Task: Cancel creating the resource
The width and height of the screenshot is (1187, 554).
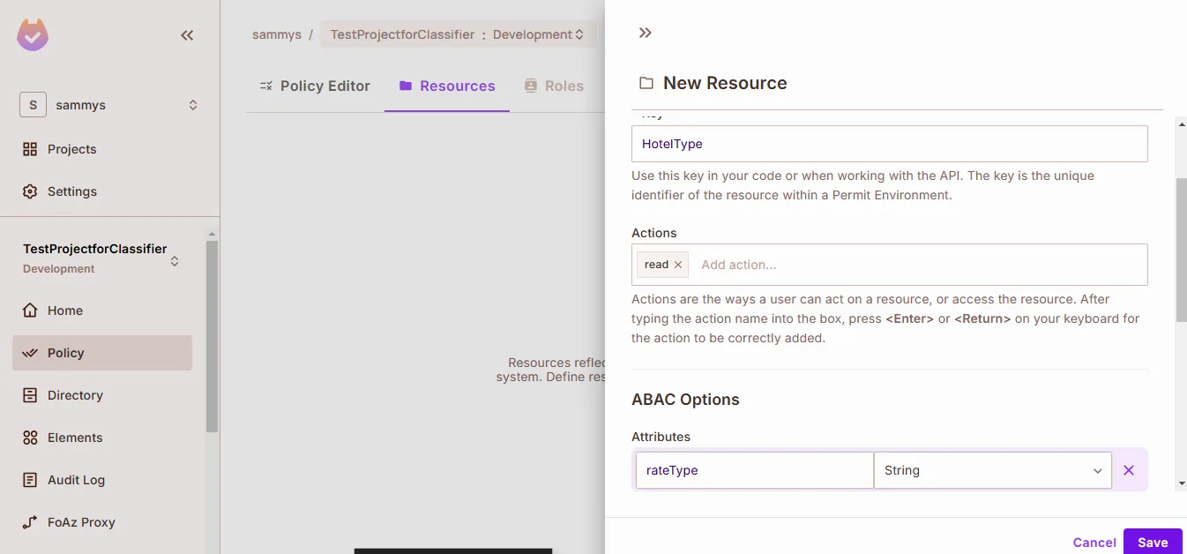Action: coord(1094,543)
